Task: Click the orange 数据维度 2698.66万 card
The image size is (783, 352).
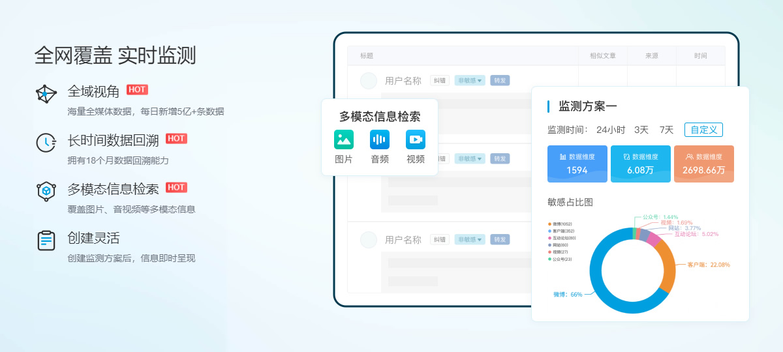Action: point(703,164)
